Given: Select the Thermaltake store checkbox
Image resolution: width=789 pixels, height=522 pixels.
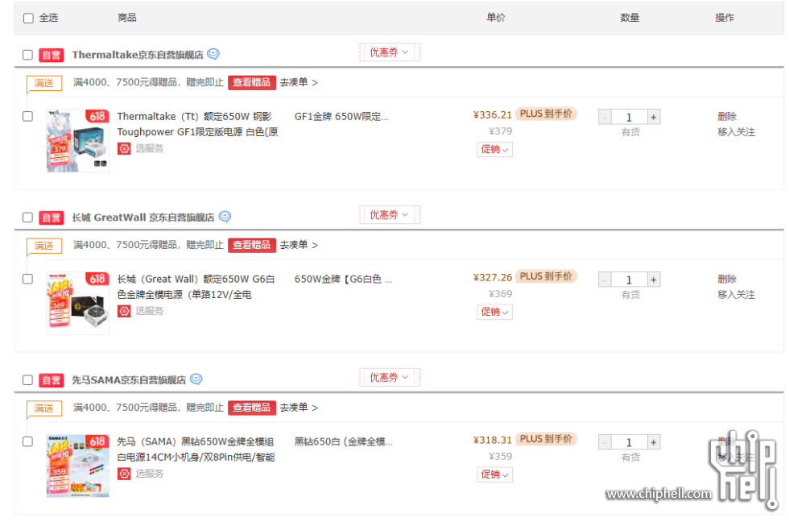Looking at the screenshot, I should [27, 55].
